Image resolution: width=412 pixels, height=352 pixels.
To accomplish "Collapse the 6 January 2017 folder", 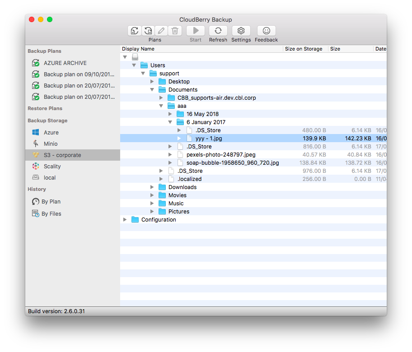I will point(170,122).
